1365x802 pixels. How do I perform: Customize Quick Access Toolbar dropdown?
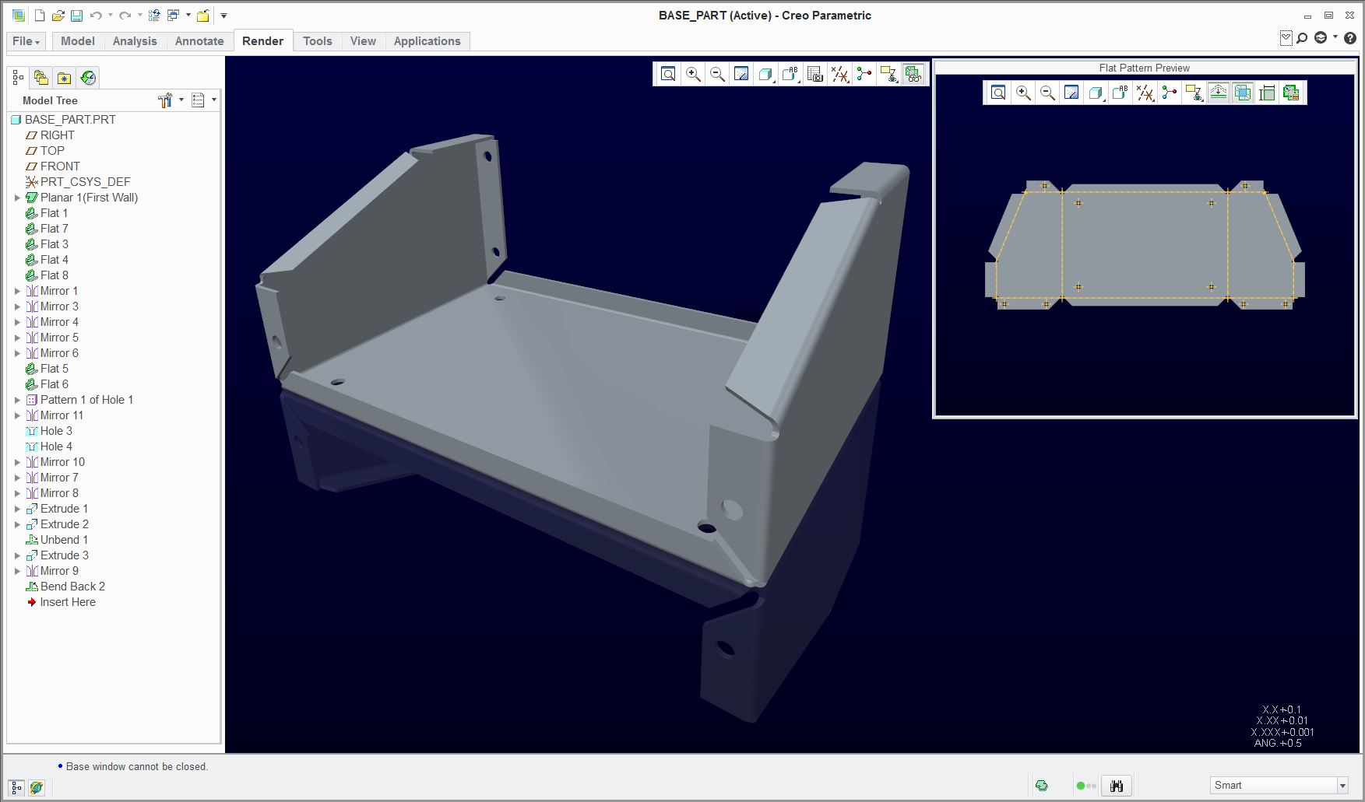(223, 15)
